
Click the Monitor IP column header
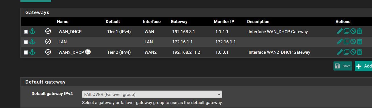[x=226, y=22]
